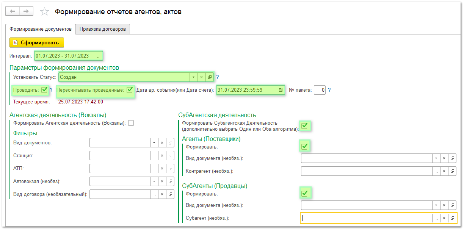Open calendar picker for event date field
Image resolution: width=464 pixels, height=230 pixels.
(281, 90)
